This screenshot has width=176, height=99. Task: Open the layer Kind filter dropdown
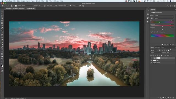click(x=154, y=50)
